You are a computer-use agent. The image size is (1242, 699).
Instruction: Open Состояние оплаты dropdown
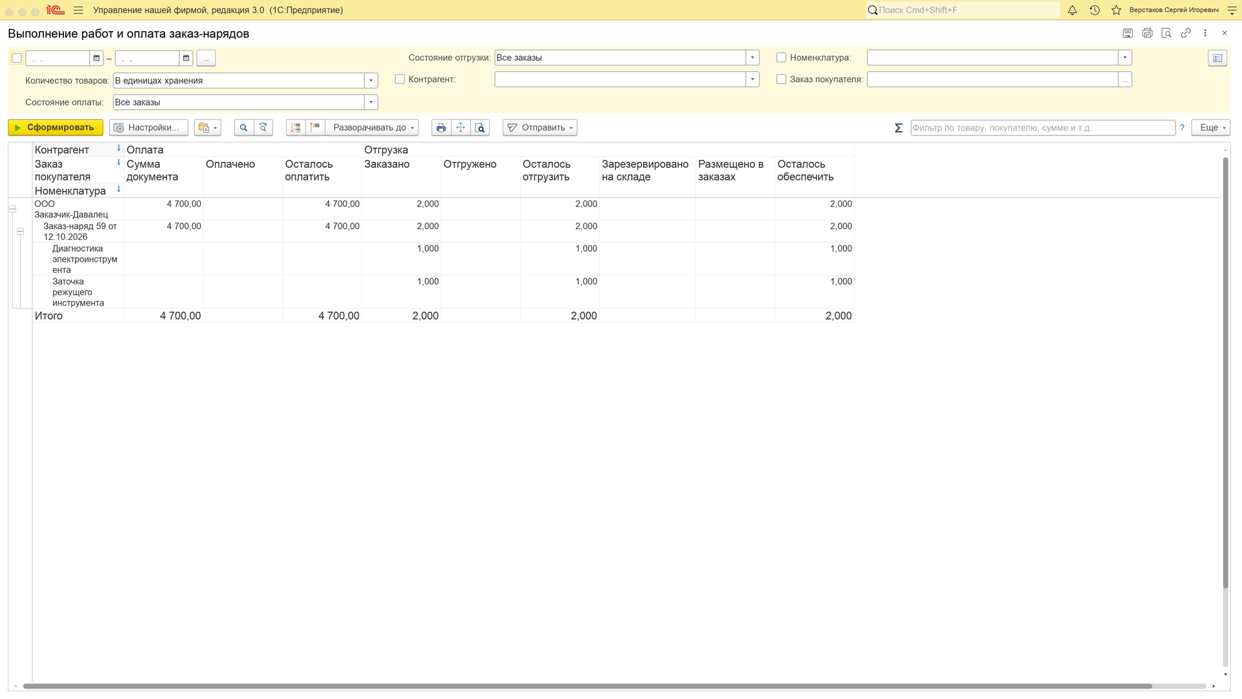tap(371, 102)
